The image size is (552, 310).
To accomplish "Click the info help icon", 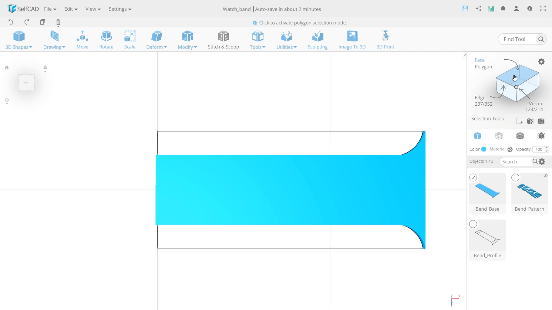I will [x=530, y=9].
